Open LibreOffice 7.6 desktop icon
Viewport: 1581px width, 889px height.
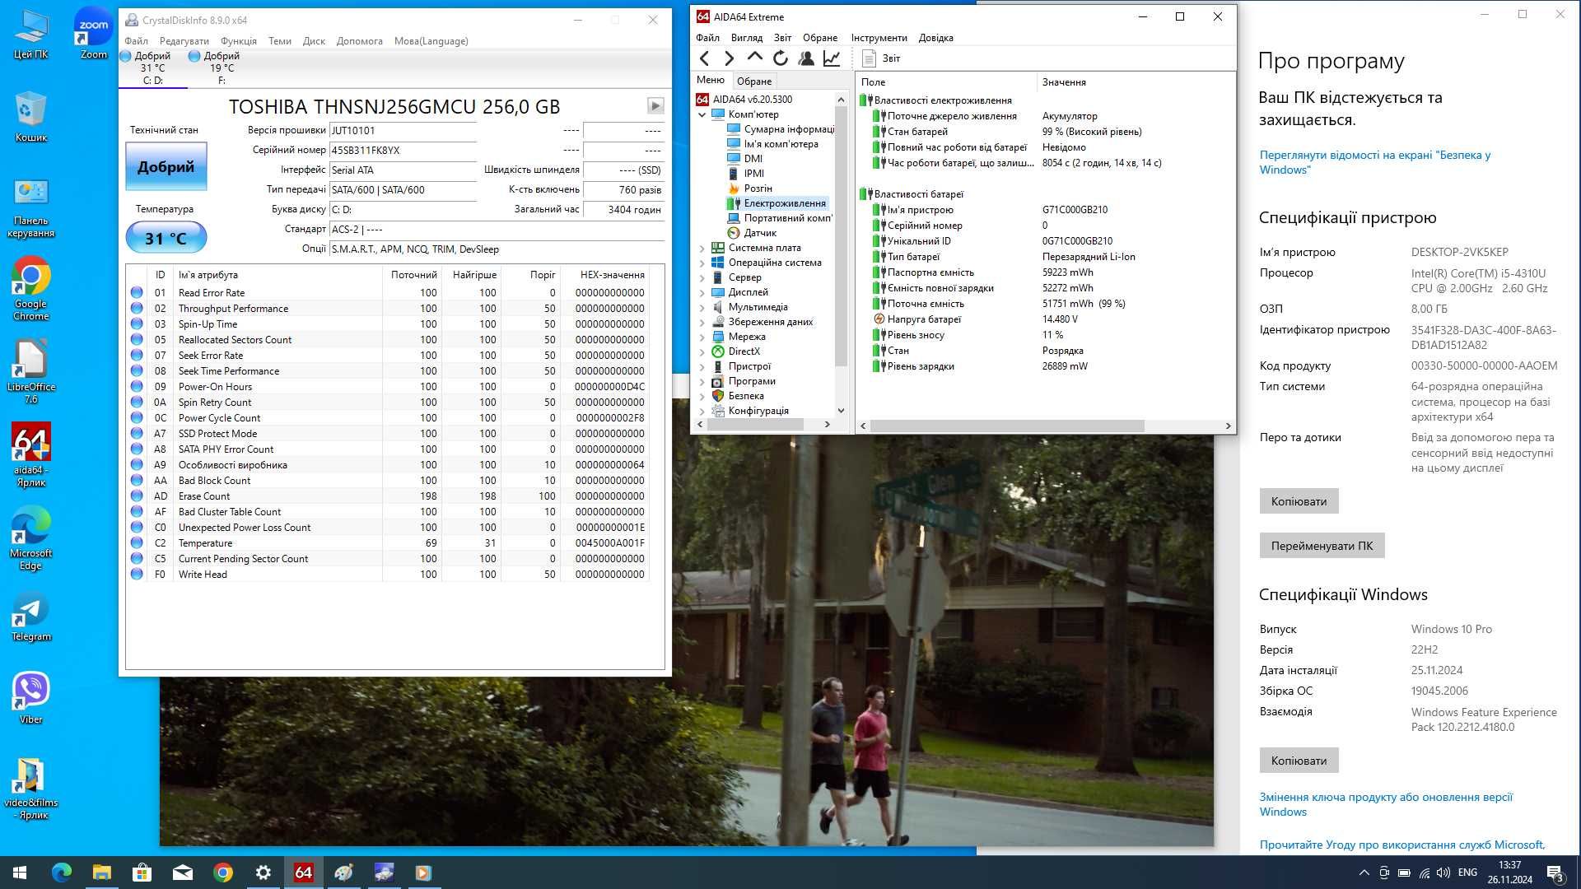(x=30, y=372)
